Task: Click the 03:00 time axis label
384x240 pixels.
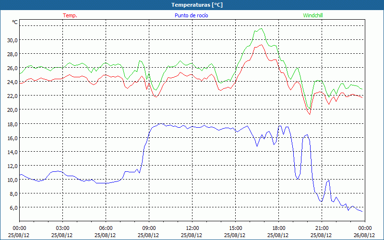Action: coord(63,228)
